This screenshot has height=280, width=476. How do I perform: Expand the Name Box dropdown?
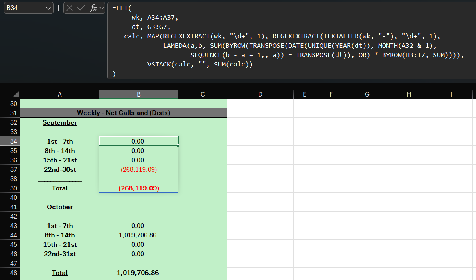pos(48,8)
